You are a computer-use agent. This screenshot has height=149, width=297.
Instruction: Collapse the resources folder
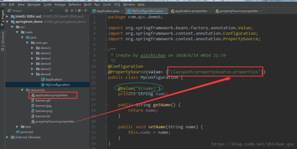click(22, 90)
